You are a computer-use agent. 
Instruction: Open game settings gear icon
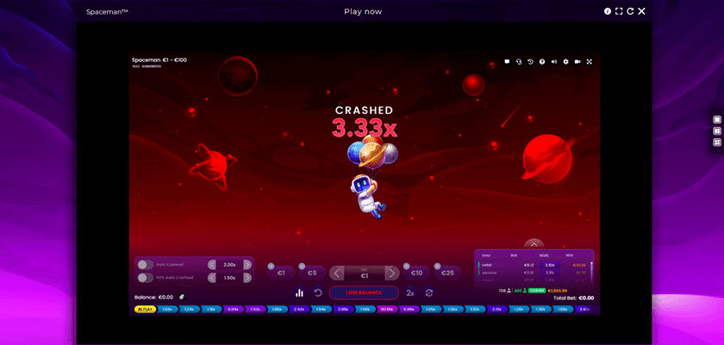pyautogui.click(x=565, y=61)
